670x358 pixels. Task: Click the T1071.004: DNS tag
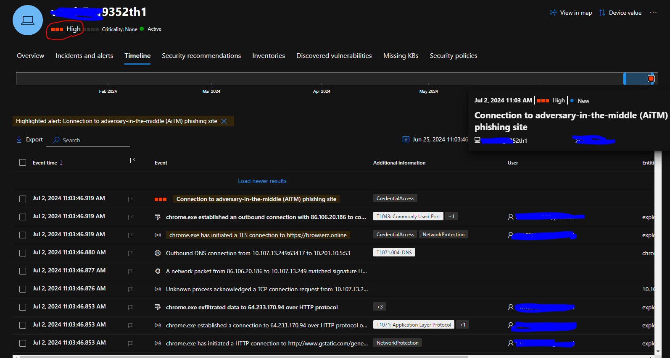[x=394, y=253]
